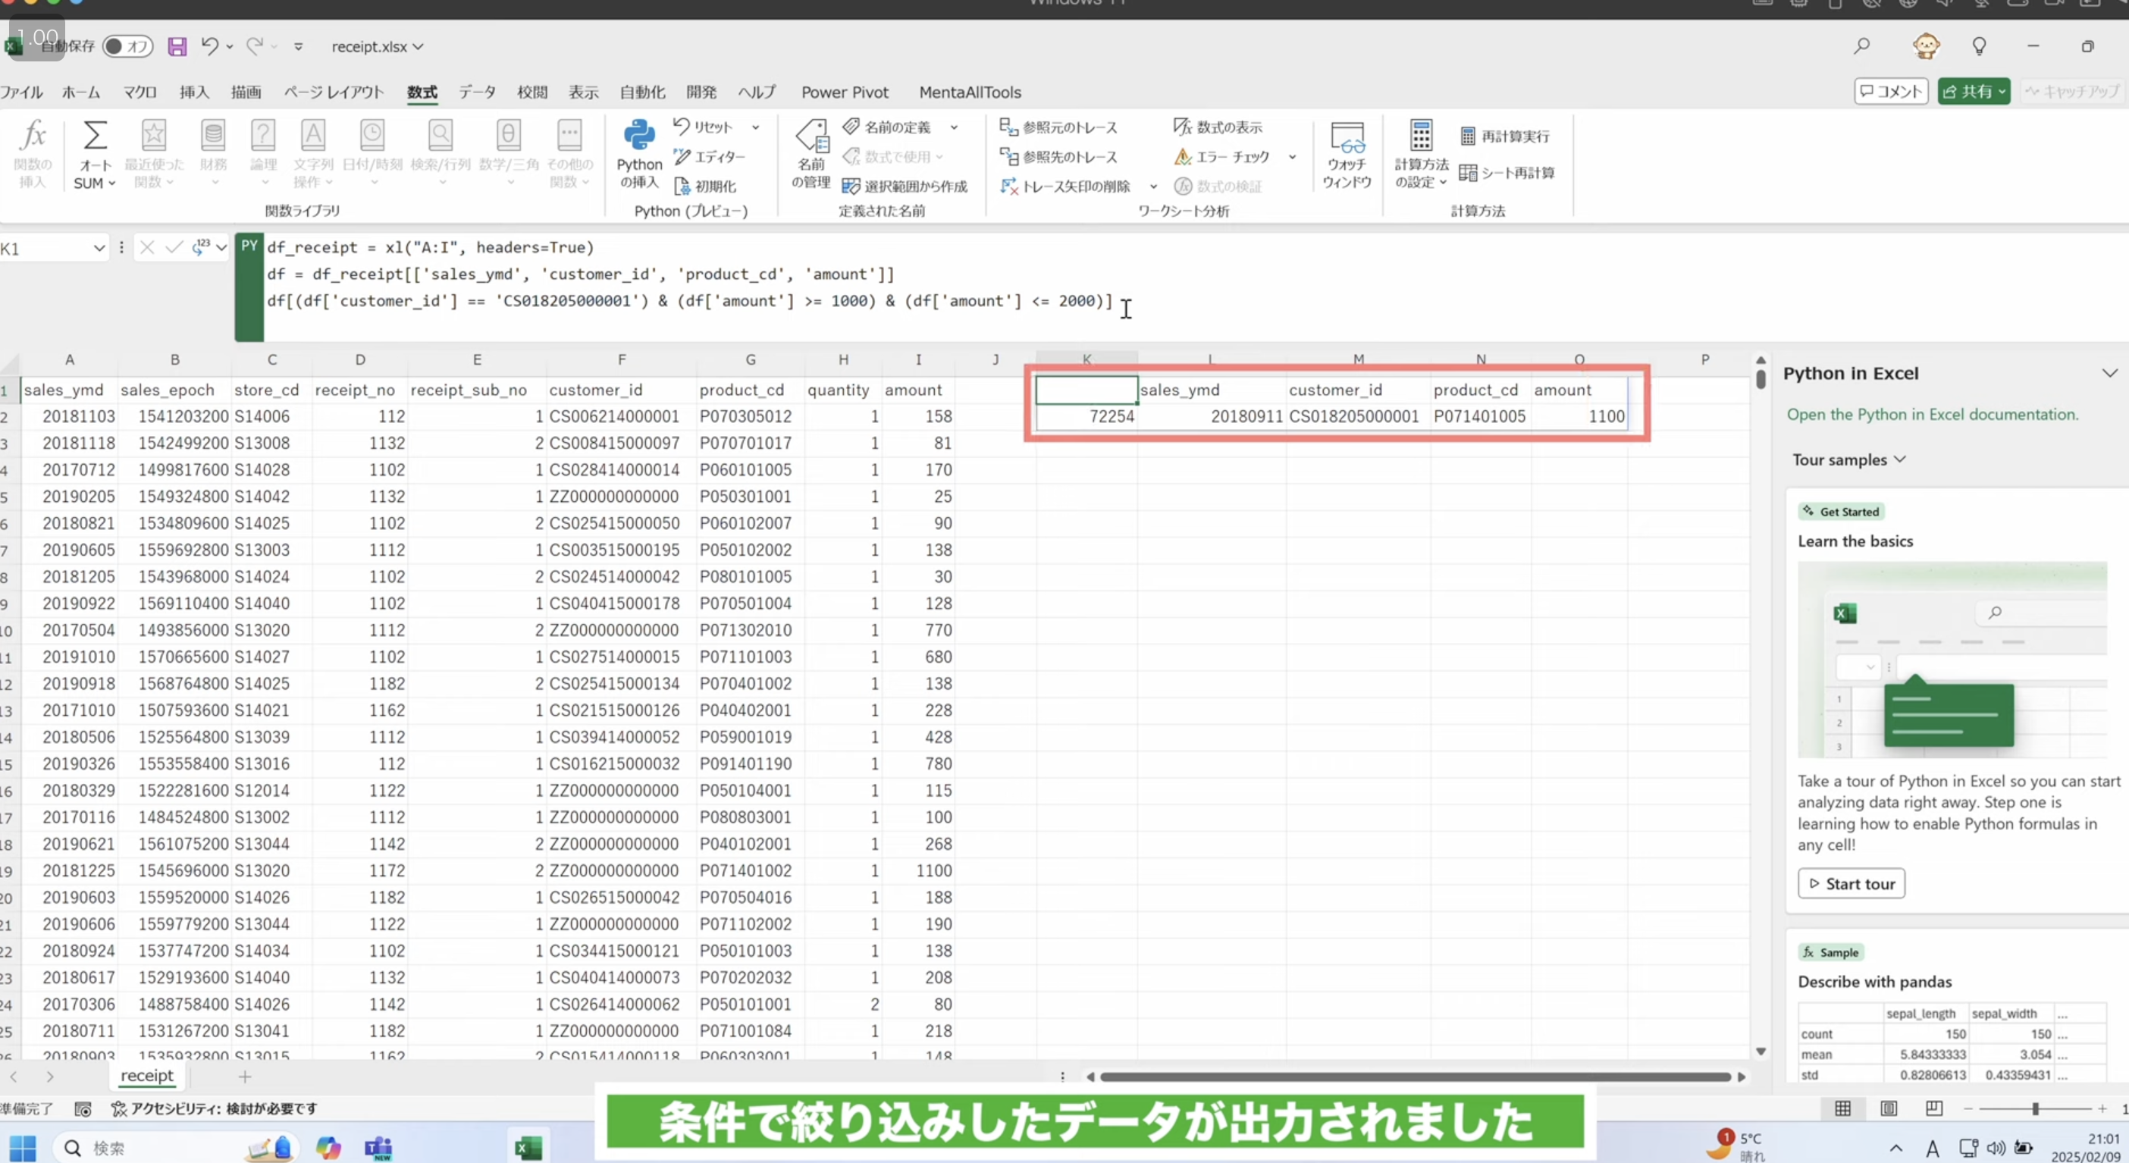Toggle the 自動保存 AutoSave switch
The width and height of the screenshot is (2129, 1163).
[127, 46]
